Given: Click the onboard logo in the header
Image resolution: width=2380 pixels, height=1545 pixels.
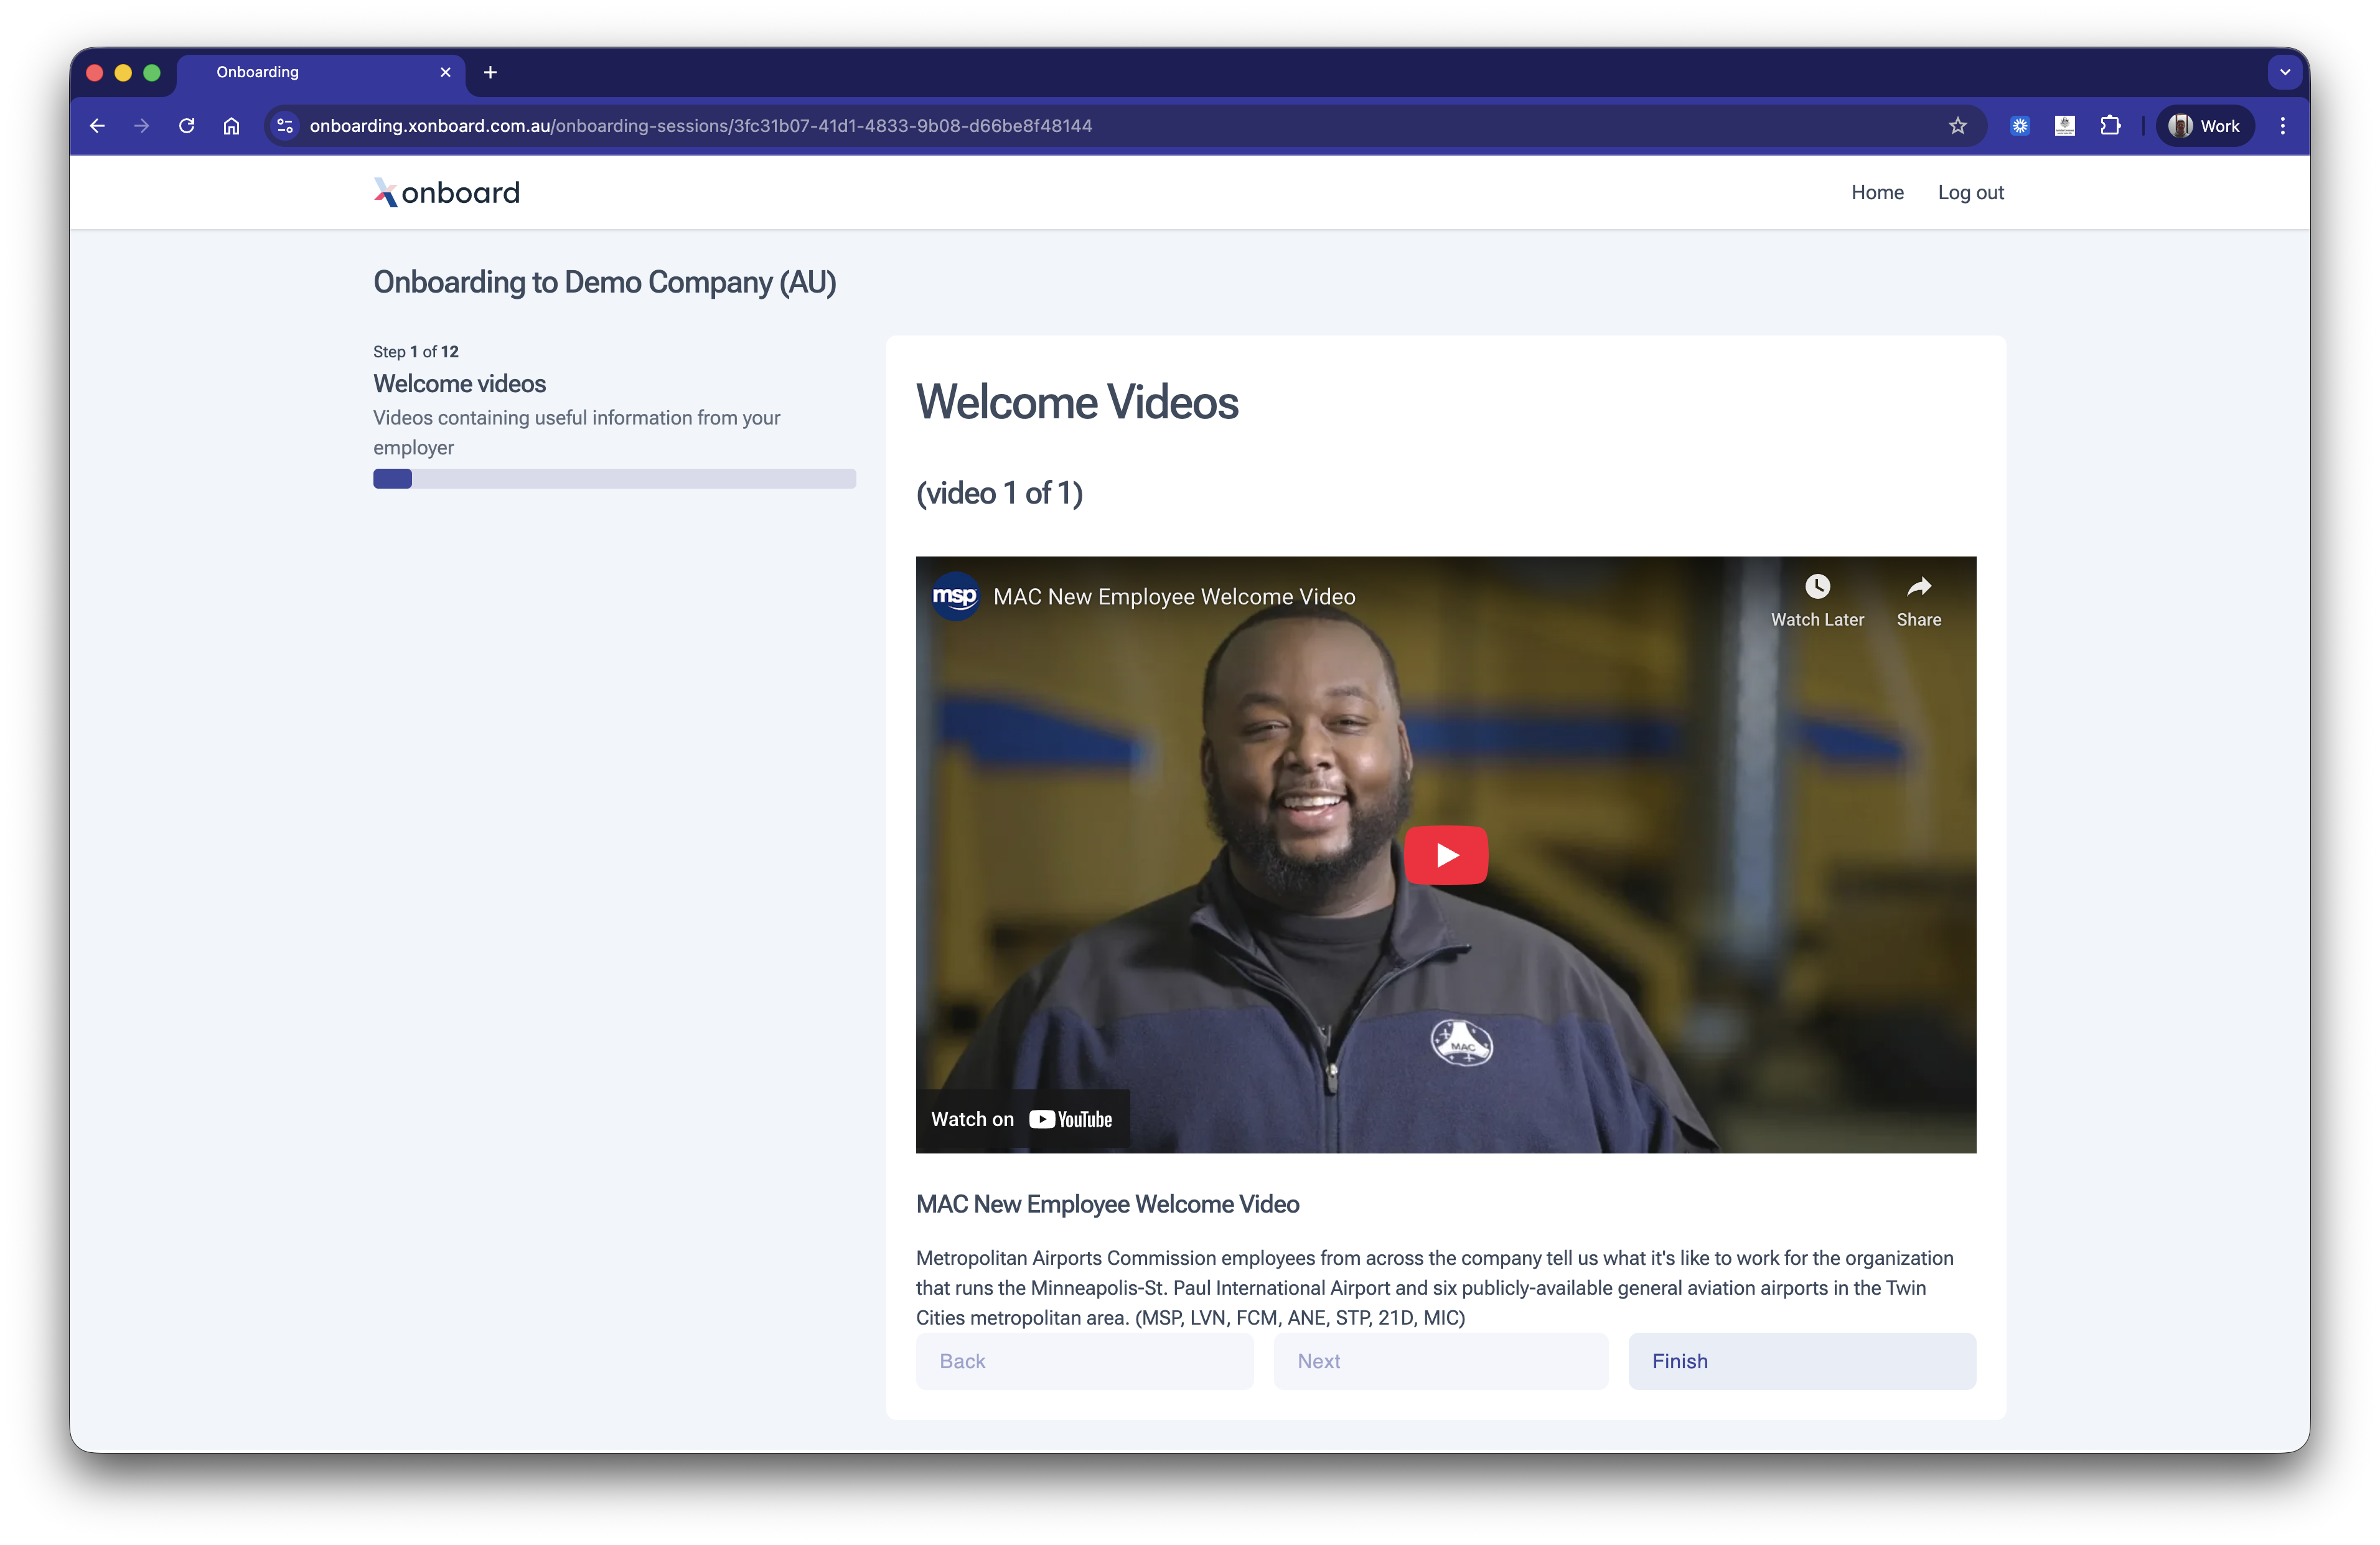Looking at the screenshot, I should tap(445, 191).
